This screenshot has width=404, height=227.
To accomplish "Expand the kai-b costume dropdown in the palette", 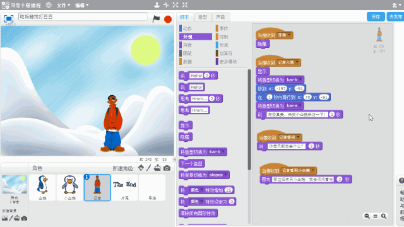I will coord(223,151).
